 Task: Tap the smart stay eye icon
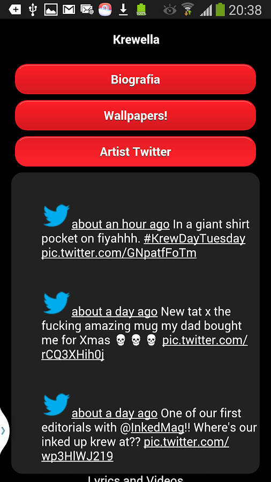coord(170,10)
